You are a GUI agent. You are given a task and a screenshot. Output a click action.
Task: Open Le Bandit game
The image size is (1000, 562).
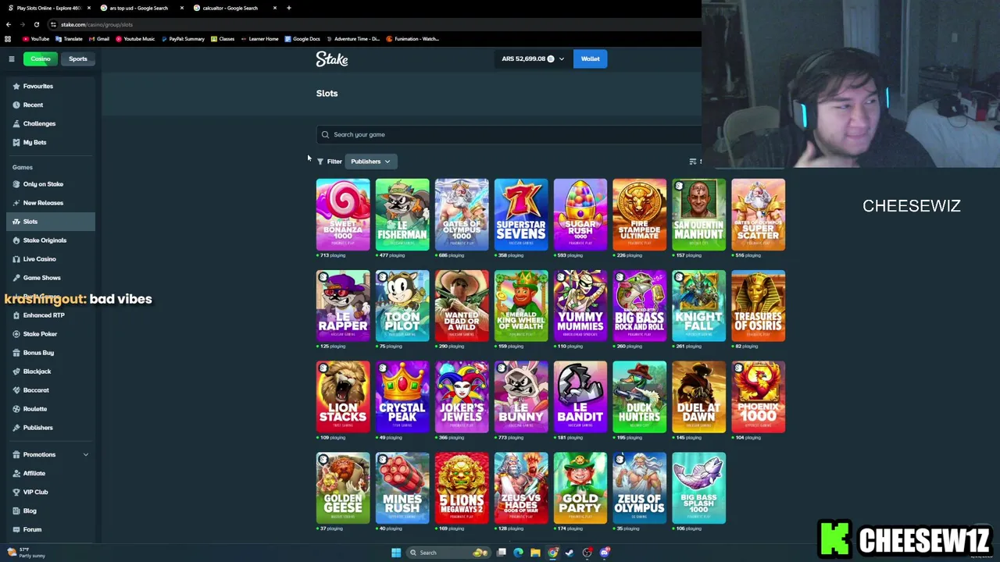coord(580,397)
